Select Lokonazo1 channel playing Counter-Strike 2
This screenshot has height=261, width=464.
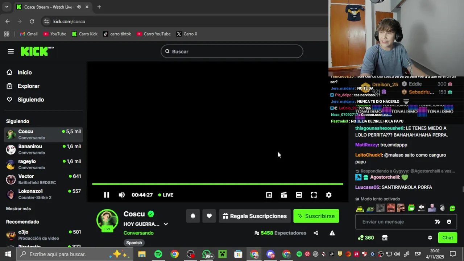click(43, 194)
